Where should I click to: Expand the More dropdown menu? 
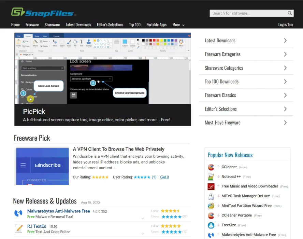click(178, 25)
